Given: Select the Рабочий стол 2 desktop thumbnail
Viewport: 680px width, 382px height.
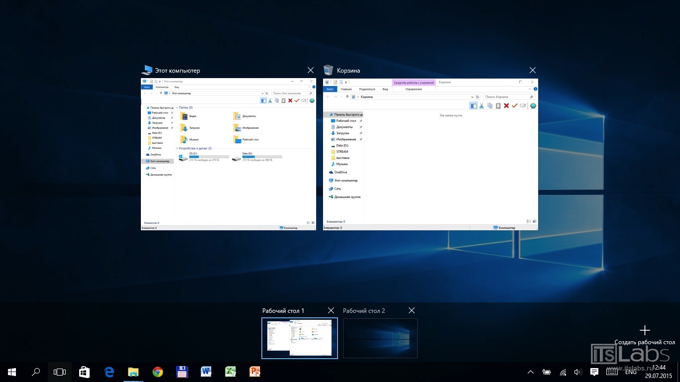Looking at the screenshot, I should point(380,338).
